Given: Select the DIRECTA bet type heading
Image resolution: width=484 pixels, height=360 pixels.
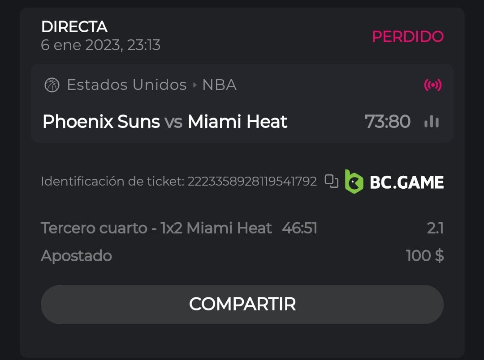Looking at the screenshot, I should tap(74, 27).
